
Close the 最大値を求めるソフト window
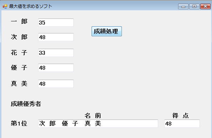click(205, 6)
